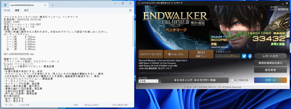Click the レポート出力 button
Screen dimensions: 291x109
pos(271,56)
